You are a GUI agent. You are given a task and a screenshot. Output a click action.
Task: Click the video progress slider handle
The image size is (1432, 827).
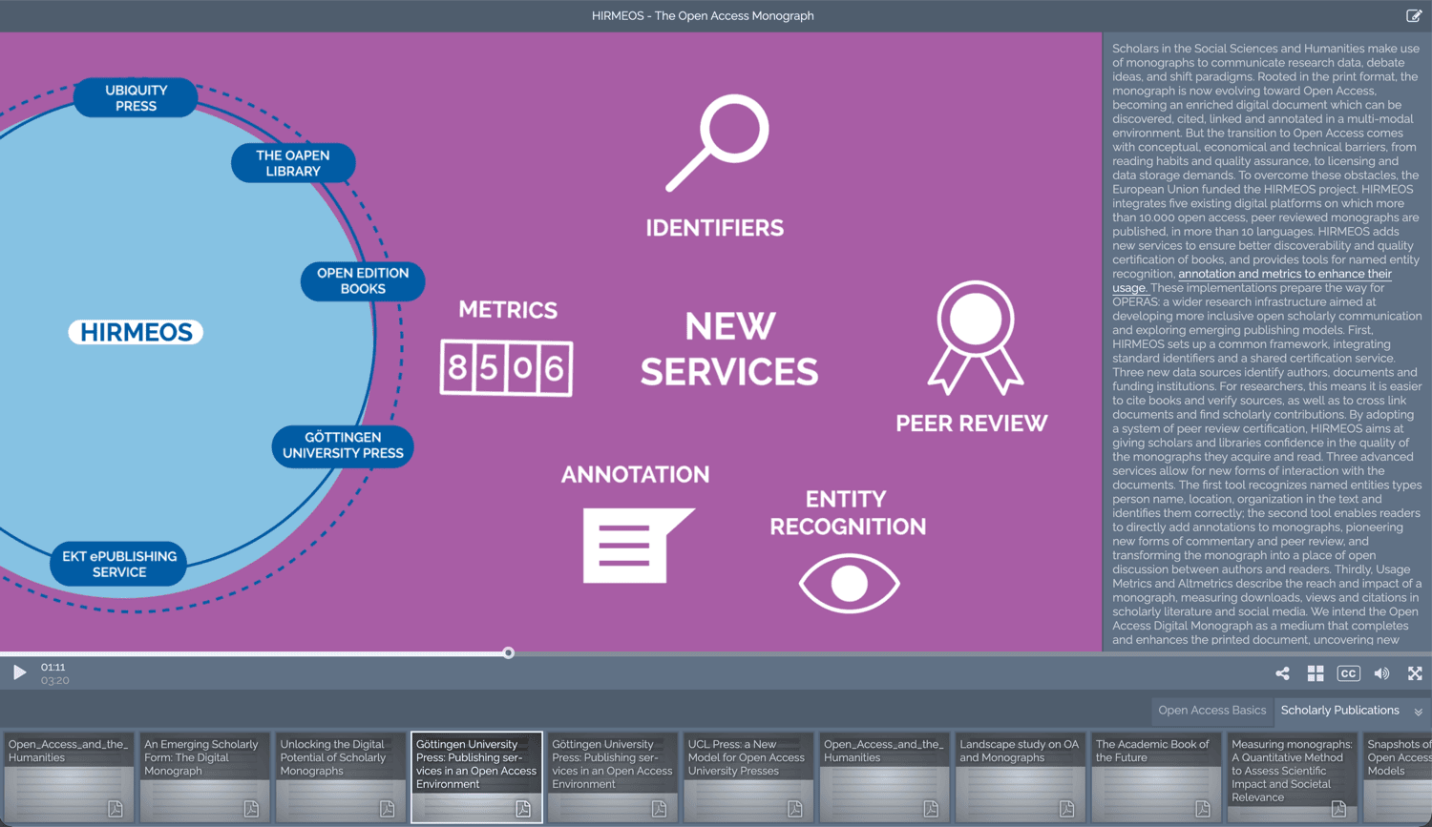(508, 653)
